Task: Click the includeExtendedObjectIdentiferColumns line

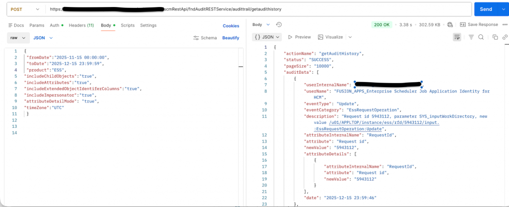Action: 83,89
